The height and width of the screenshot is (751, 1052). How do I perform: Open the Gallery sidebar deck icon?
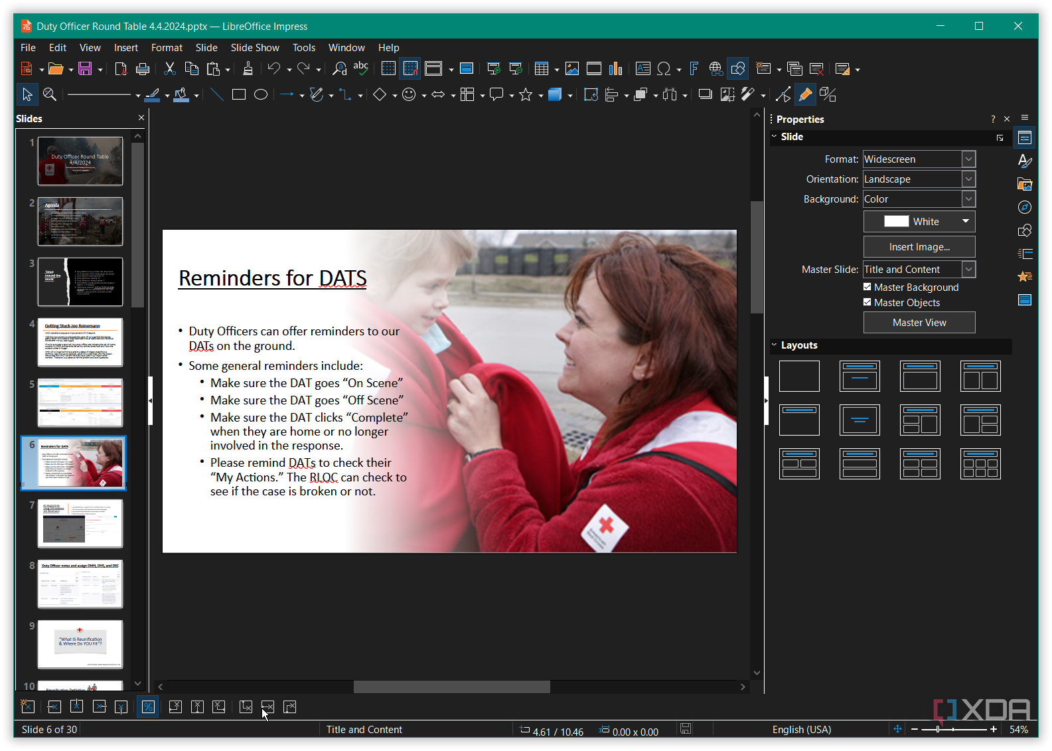[1025, 184]
